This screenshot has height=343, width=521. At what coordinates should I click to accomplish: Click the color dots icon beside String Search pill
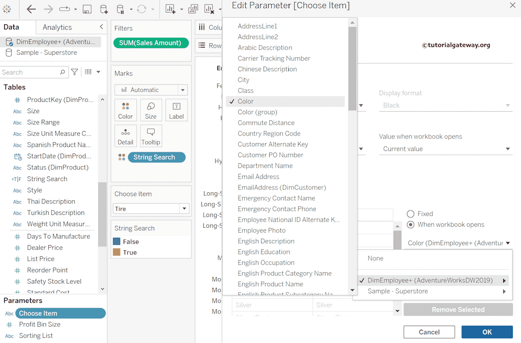pos(122,157)
